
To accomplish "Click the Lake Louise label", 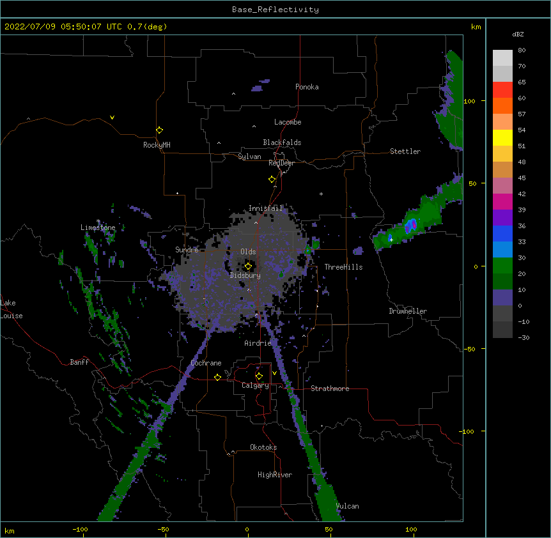I will 12,309.
